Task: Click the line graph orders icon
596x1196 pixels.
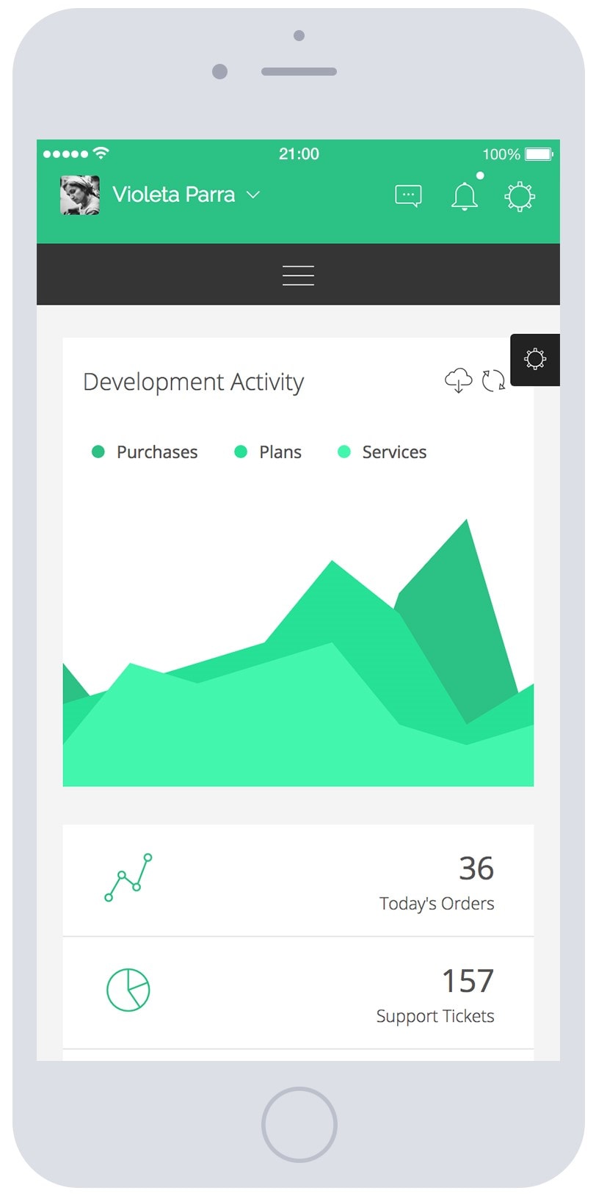Action: pyautogui.click(x=128, y=877)
